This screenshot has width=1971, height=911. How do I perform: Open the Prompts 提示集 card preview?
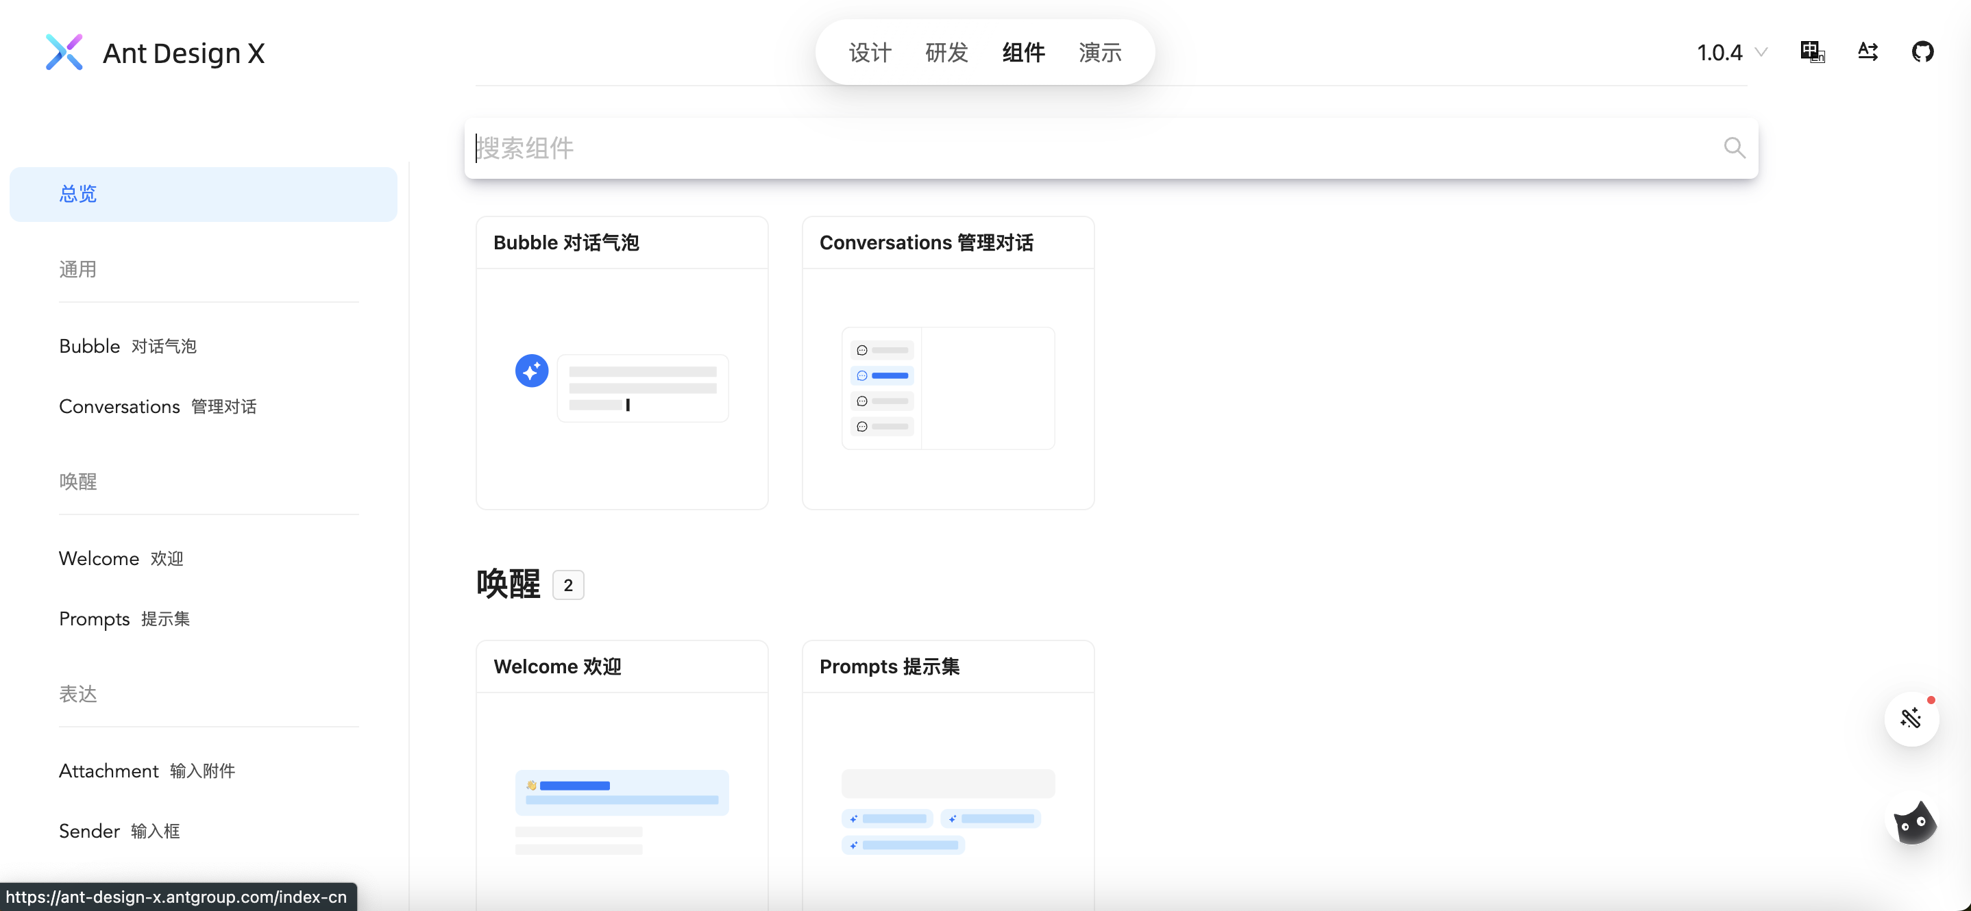[x=947, y=811]
